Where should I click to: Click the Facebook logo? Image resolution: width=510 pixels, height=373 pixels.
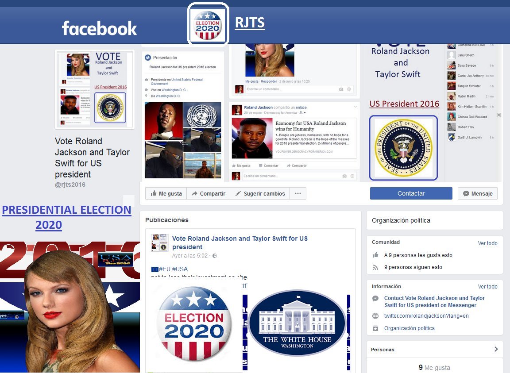click(x=99, y=28)
